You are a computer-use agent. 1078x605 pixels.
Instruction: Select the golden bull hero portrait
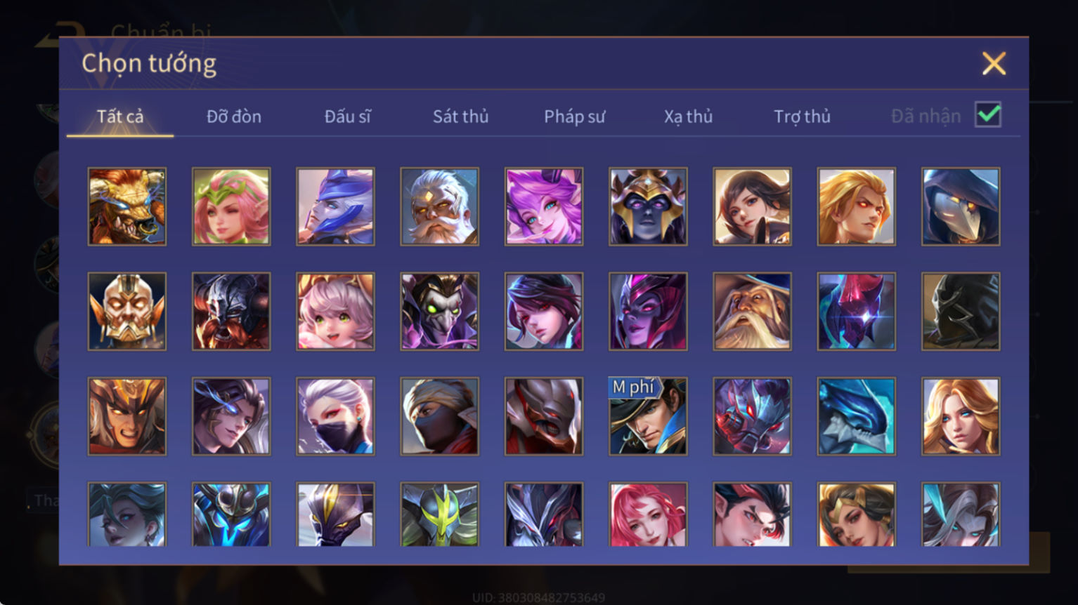point(127,206)
